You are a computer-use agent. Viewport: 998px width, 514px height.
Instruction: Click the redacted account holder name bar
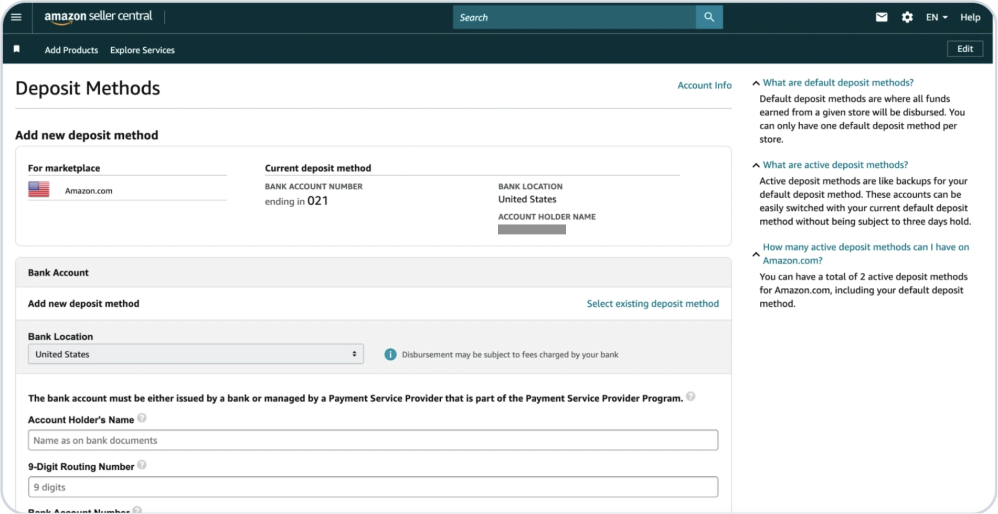pos(532,229)
